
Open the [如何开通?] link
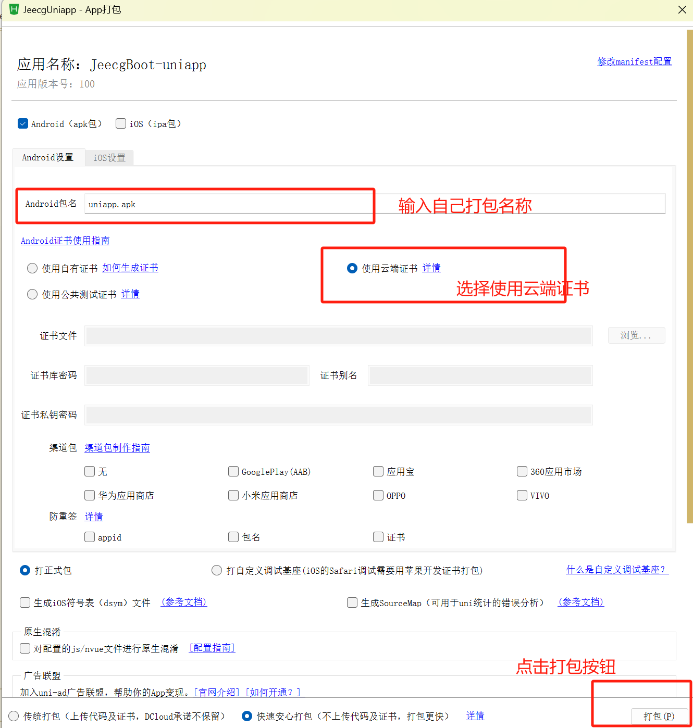(275, 693)
